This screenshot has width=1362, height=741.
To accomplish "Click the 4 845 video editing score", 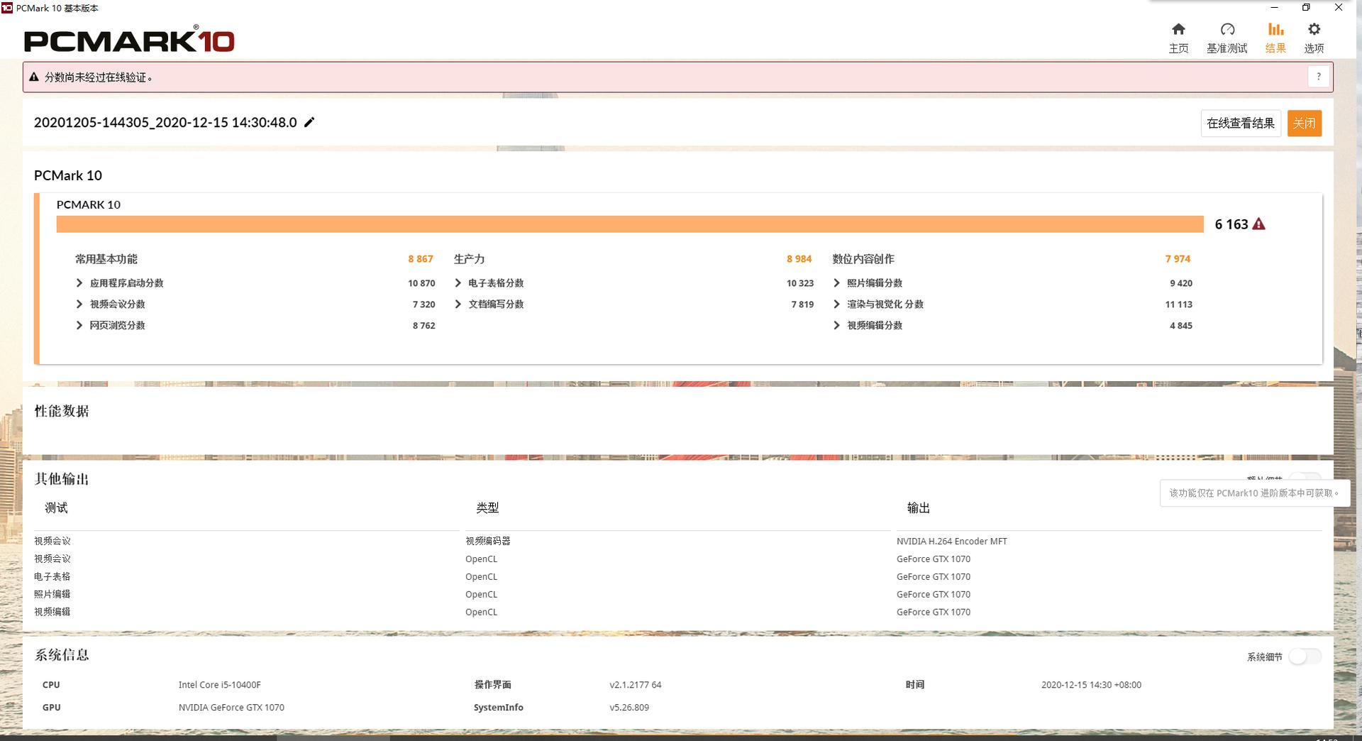I will 1181,326.
